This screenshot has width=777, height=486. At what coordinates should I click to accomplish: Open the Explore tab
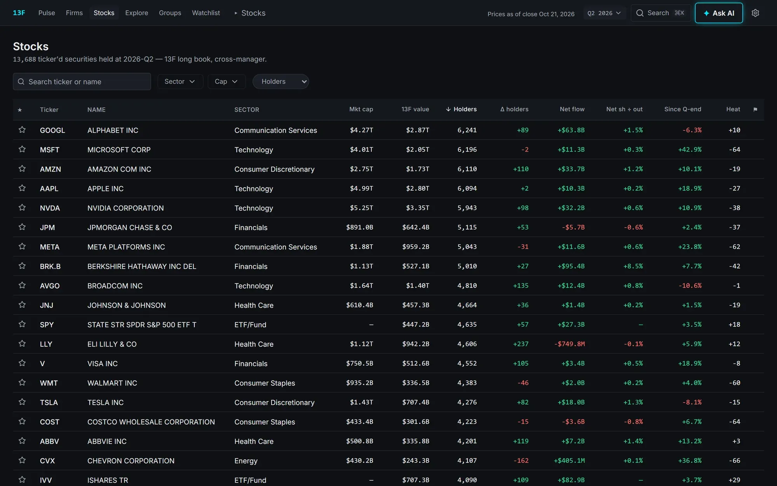(x=137, y=13)
